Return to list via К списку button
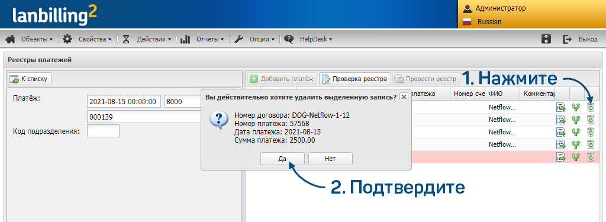This screenshot has width=606, height=222. point(30,79)
